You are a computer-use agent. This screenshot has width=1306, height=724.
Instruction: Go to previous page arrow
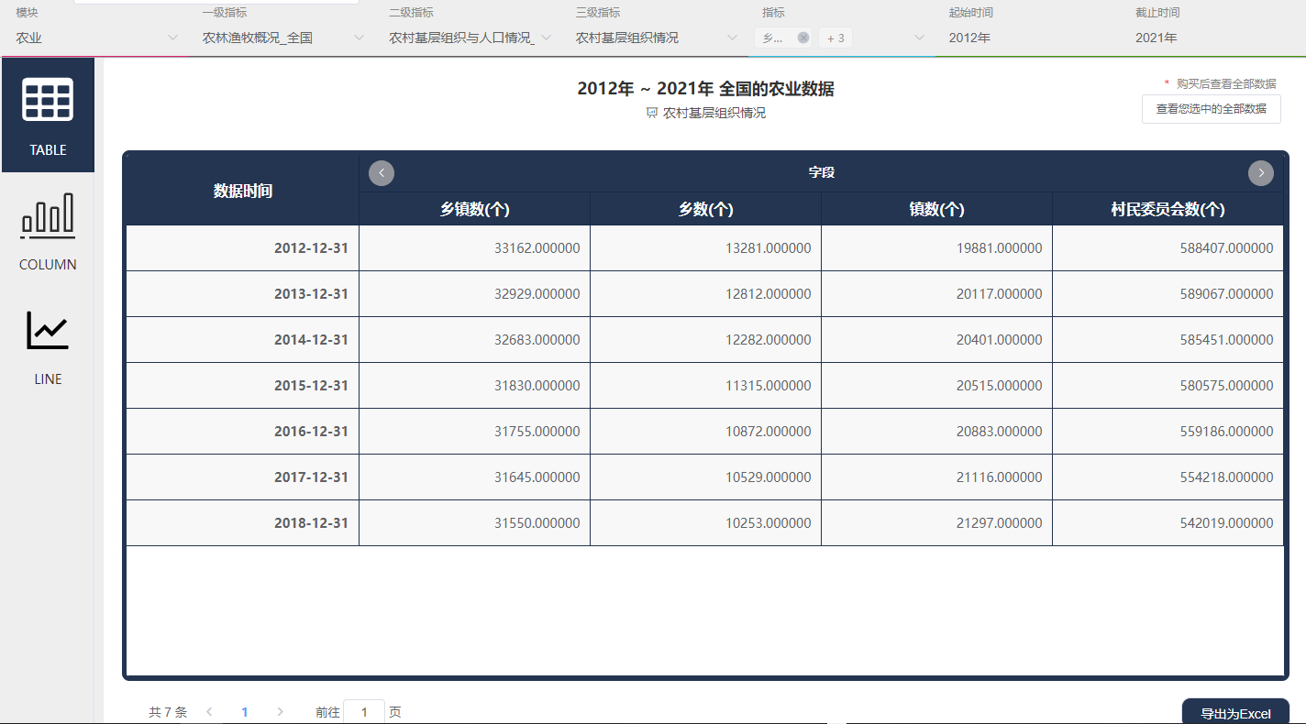click(210, 712)
